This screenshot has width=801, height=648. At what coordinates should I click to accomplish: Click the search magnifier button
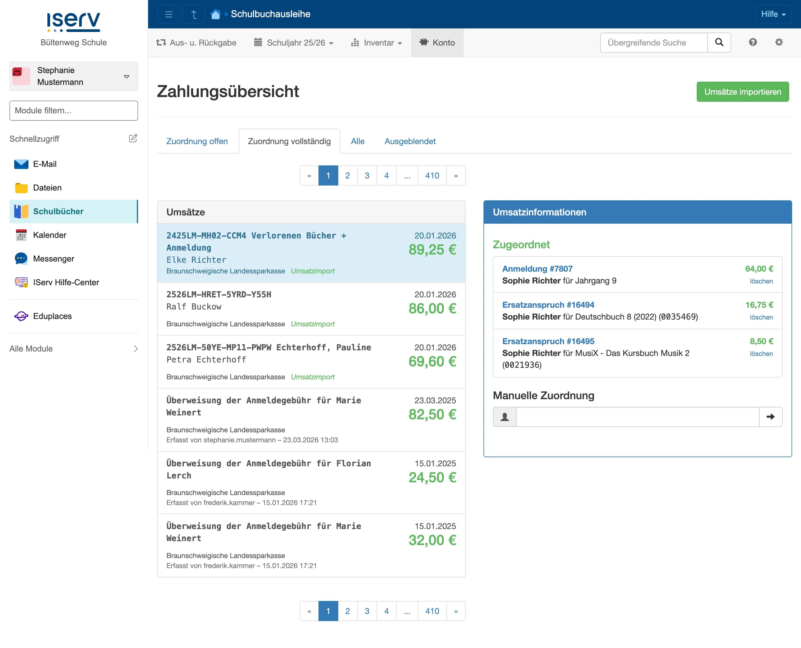click(x=719, y=43)
